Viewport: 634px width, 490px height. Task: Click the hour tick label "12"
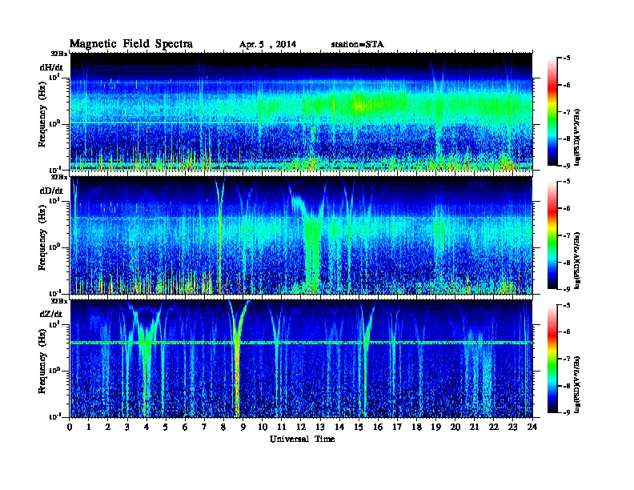tap(301, 427)
